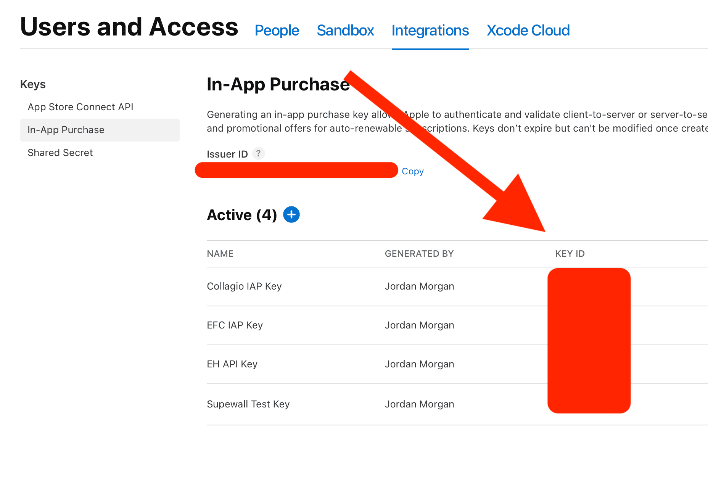Click the Collagio IAP Key row
Screen dimensions: 708x483
(244, 287)
